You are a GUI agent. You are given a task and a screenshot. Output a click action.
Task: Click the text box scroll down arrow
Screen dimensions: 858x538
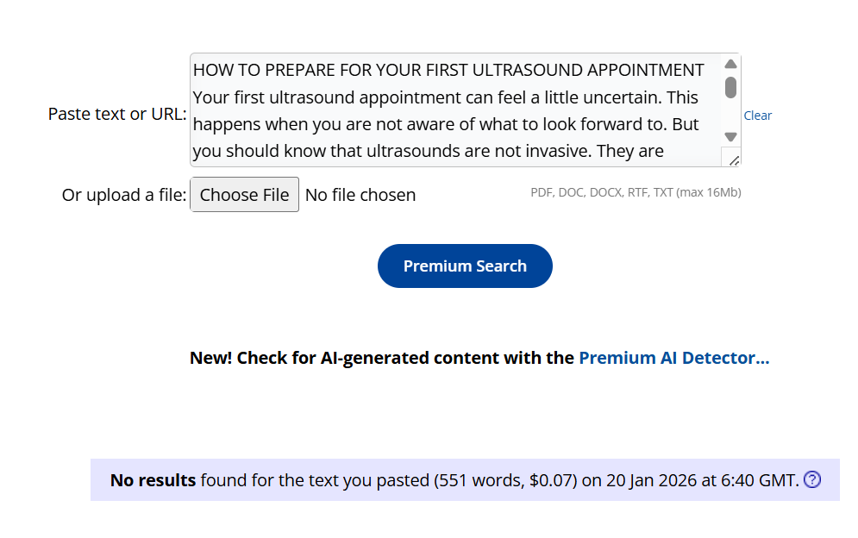730,136
